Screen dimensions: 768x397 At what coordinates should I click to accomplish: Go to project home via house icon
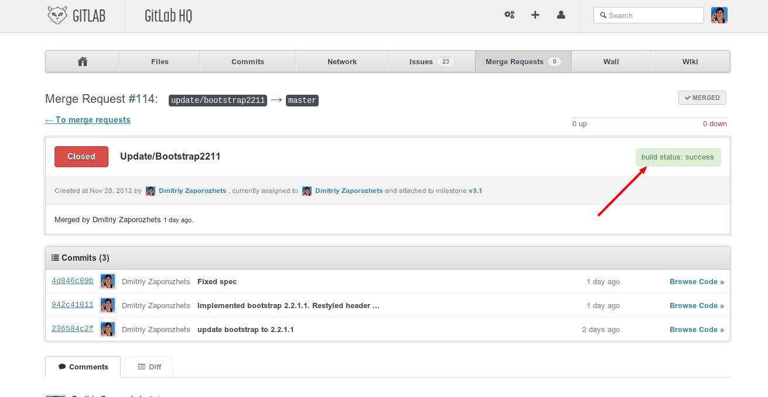pos(83,61)
